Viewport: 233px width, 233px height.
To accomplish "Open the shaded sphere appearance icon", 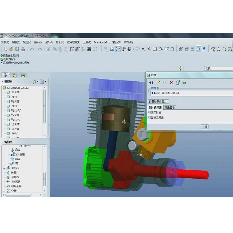I will pos(129,49).
